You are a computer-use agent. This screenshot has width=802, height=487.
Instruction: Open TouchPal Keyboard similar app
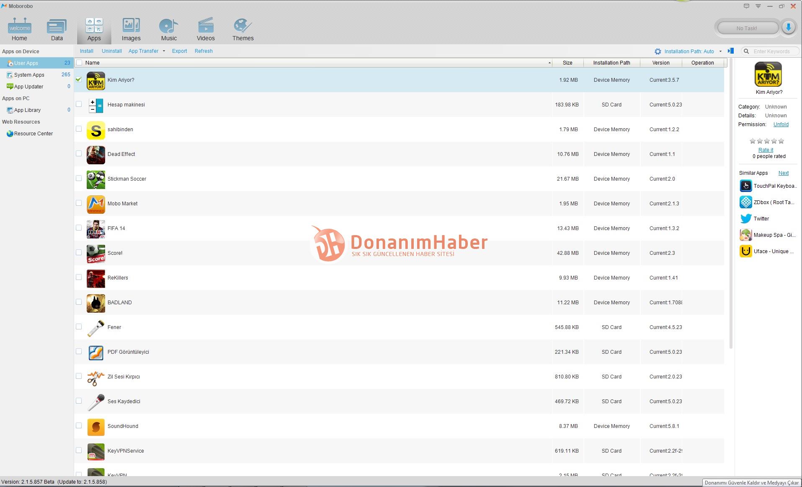coord(768,186)
